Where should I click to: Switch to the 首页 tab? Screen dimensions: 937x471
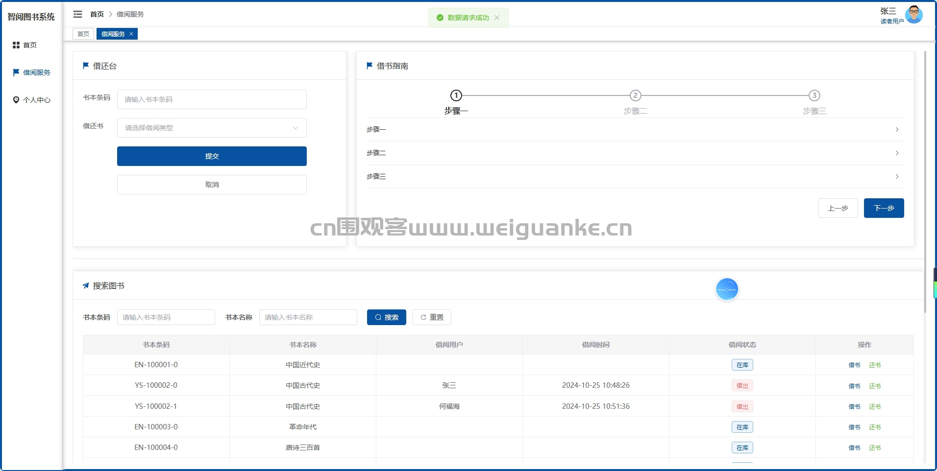83,34
